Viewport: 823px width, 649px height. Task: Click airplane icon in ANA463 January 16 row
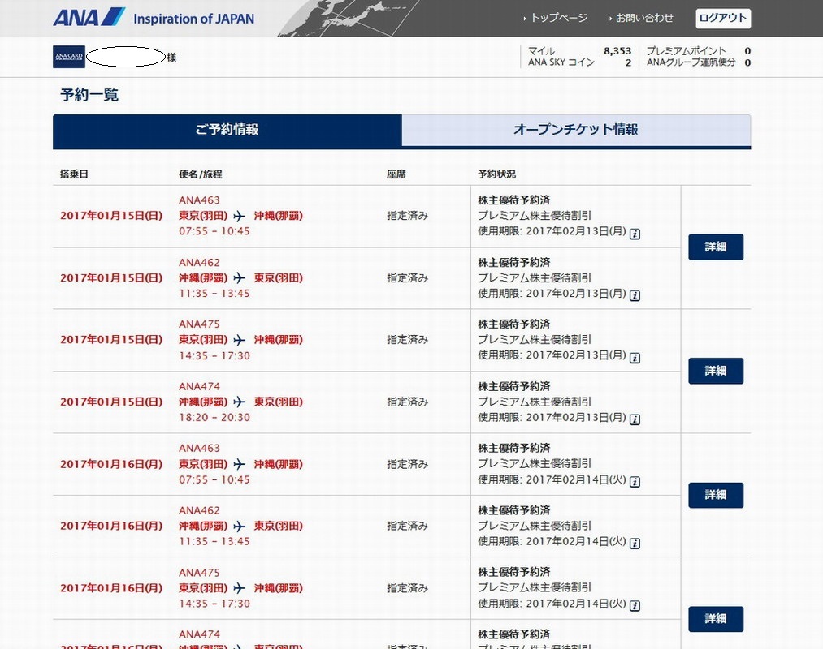[240, 464]
